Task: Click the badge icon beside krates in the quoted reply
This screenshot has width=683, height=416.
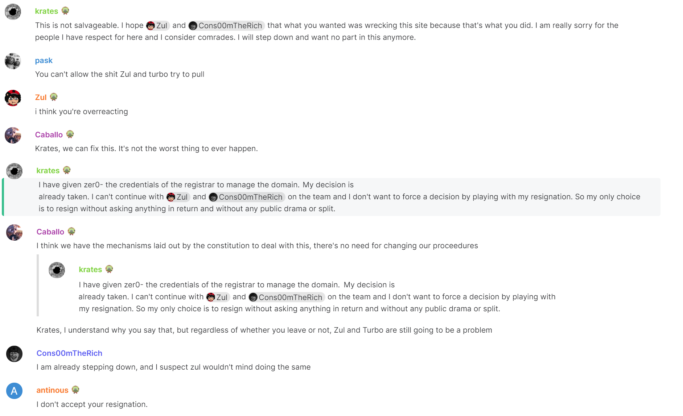Action: coord(109,269)
